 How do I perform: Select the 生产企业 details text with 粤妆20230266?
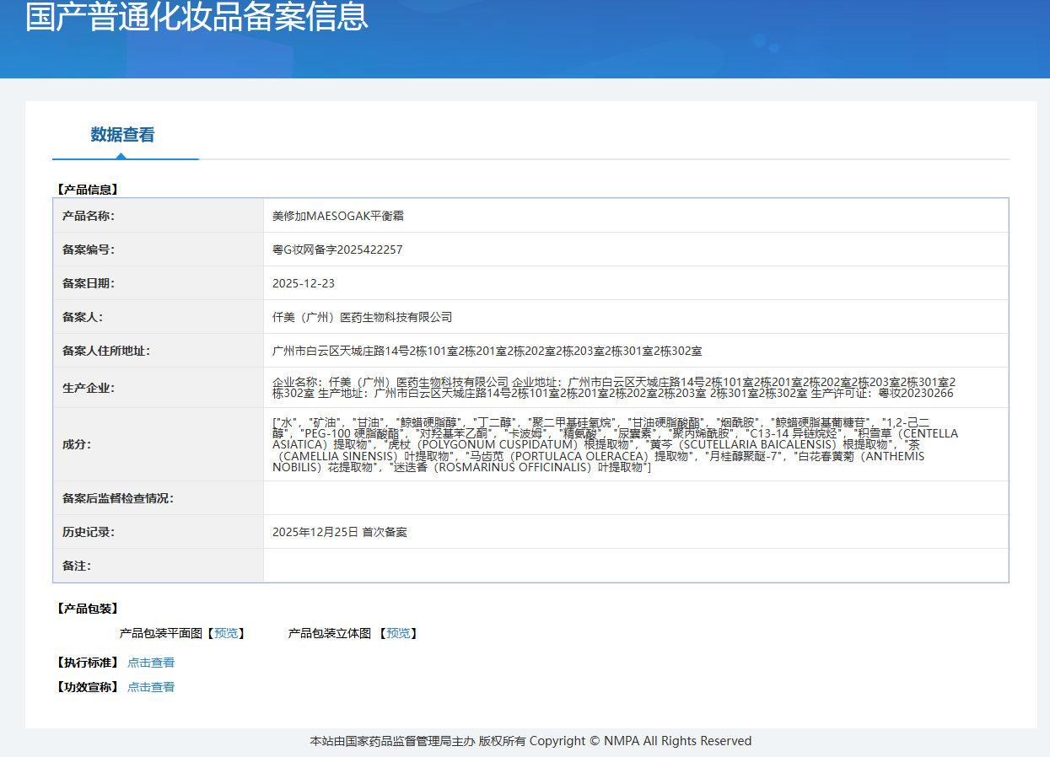[615, 388]
